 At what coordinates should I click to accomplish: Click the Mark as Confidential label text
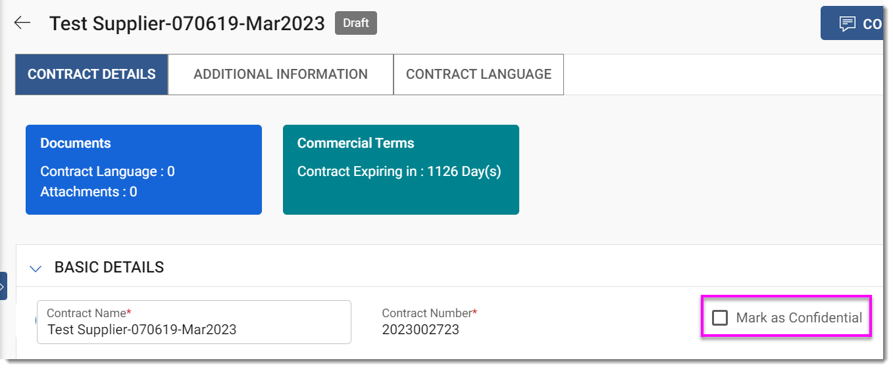798,318
